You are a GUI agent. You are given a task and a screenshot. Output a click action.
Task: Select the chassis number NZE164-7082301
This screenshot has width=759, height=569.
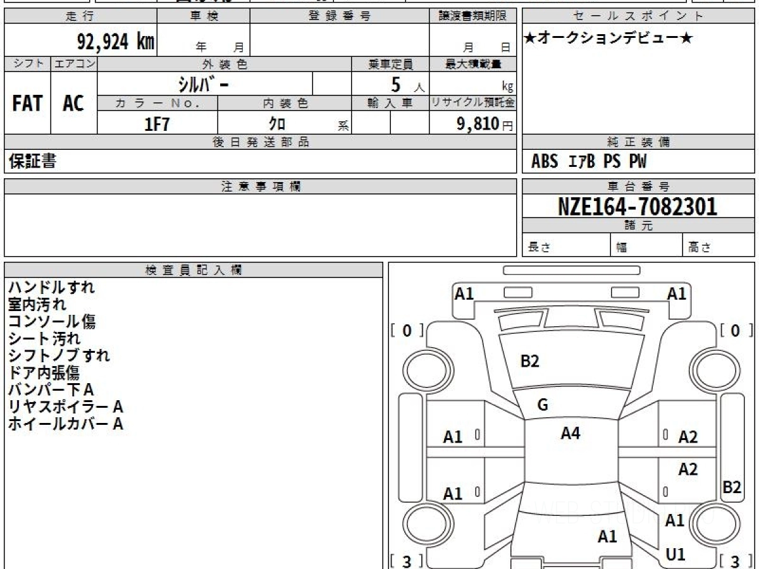click(x=638, y=206)
